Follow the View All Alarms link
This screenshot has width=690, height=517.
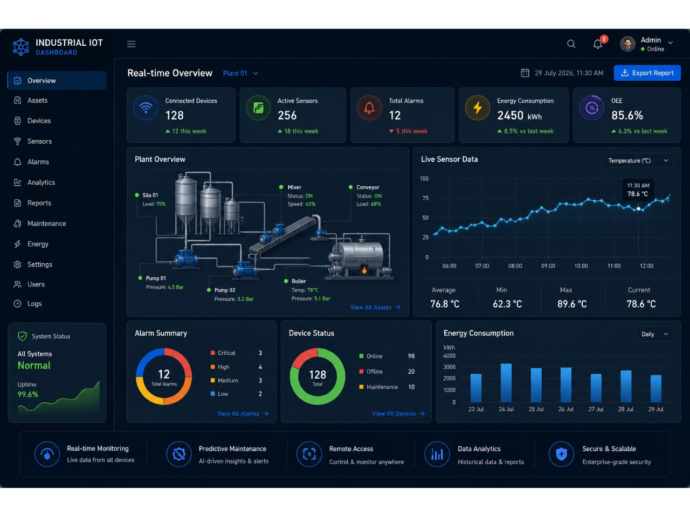point(243,414)
